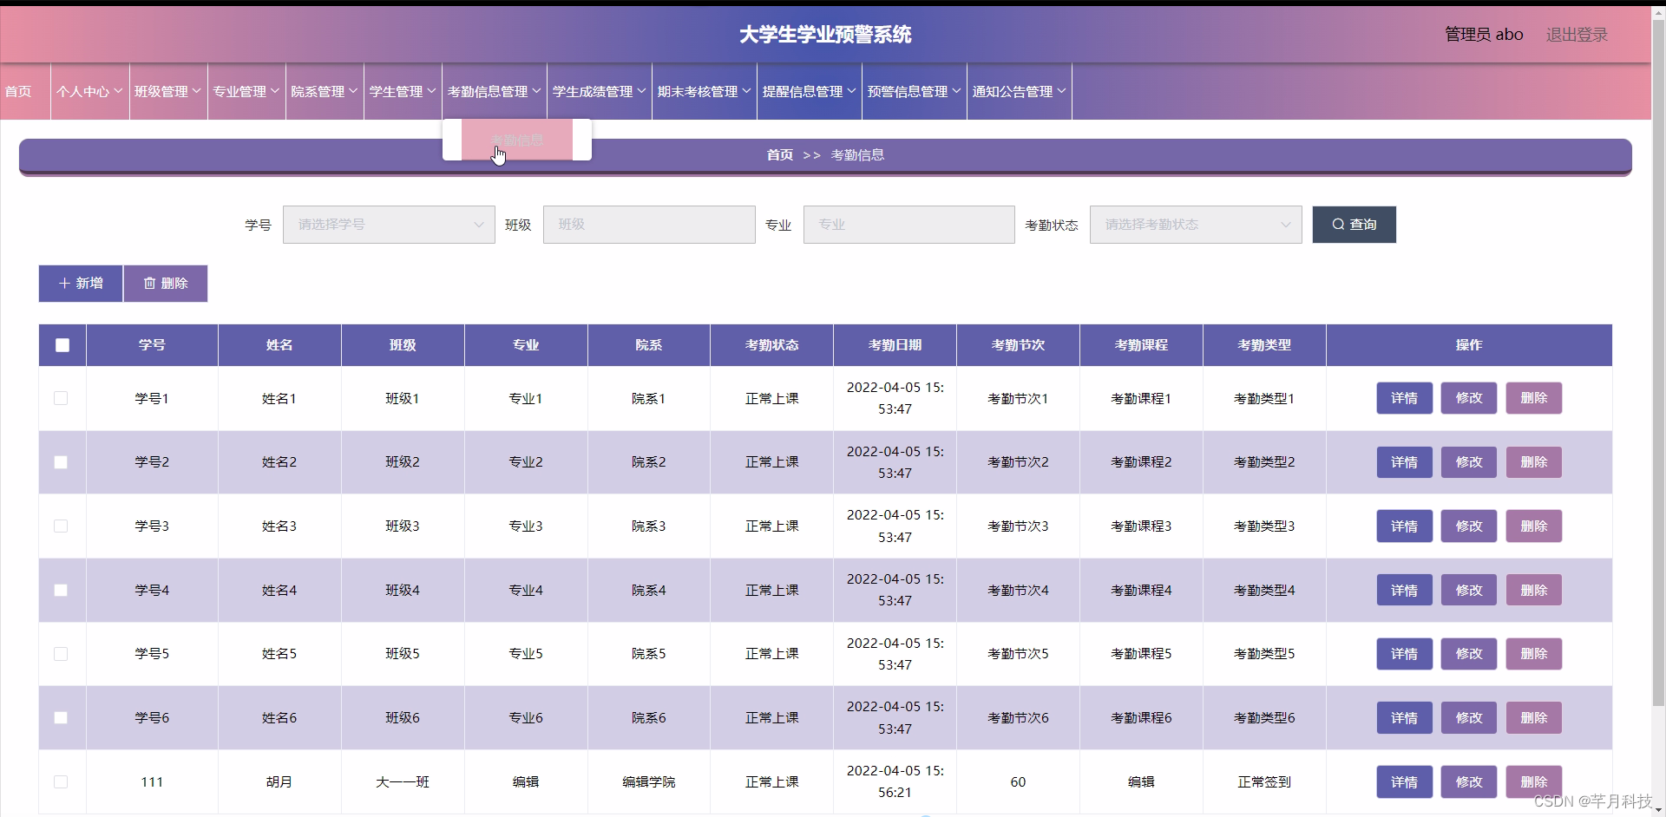Open the 个人中心 menu

click(89, 91)
